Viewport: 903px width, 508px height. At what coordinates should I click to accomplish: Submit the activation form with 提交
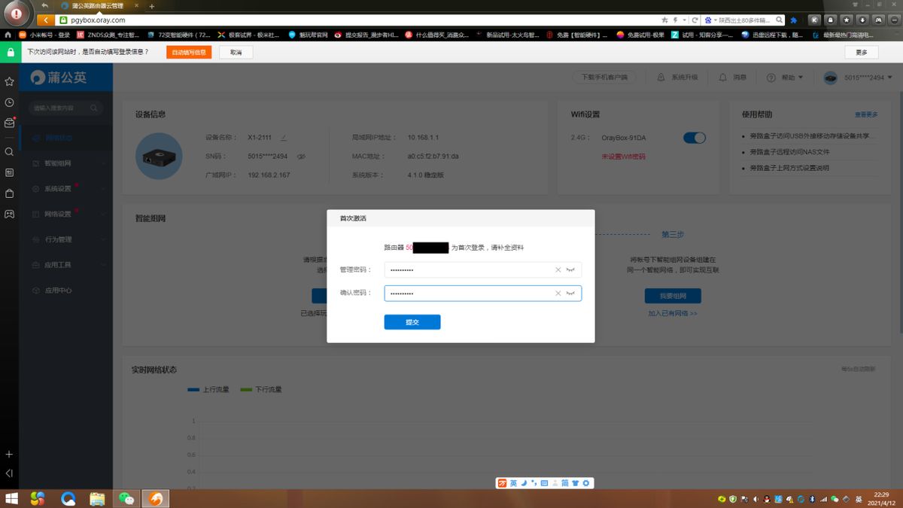pos(412,322)
